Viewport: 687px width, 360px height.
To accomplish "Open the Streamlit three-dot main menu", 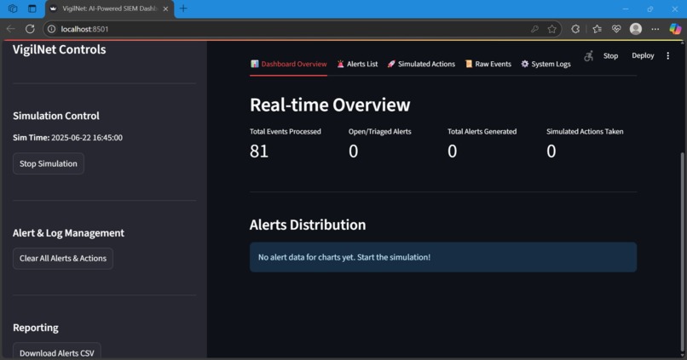I will [667, 55].
